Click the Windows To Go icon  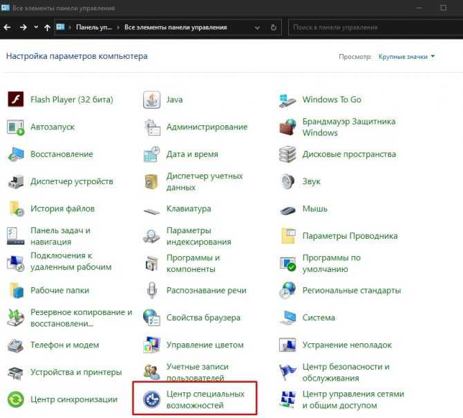pos(287,100)
